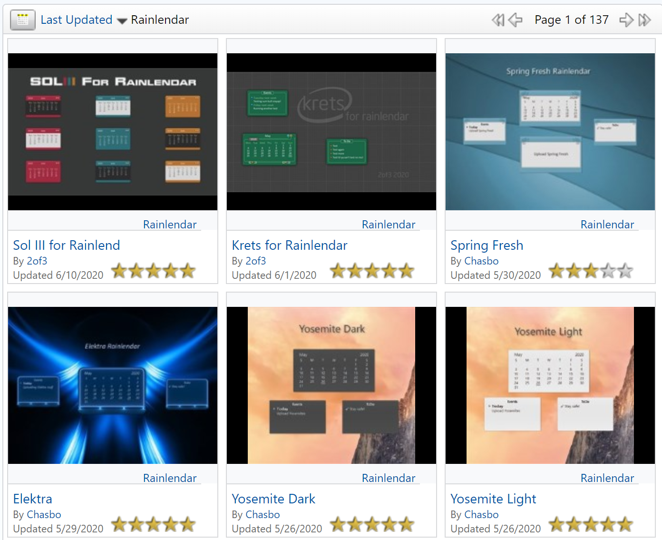Open author 2of3 under Sol III
The image size is (662, 540).
point(37,261)
